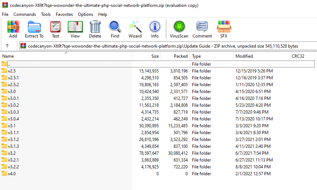Start VirusScan from the toolbar

179,29
